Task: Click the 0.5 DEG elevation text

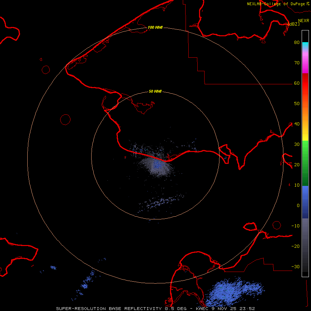Action: (x=176, y=309)
